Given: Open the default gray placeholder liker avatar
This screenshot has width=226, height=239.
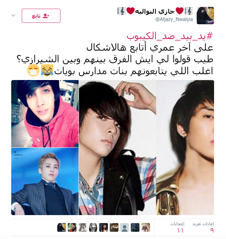Looking at the screenshot, I should pyautogui.click(x=125, y=227).
